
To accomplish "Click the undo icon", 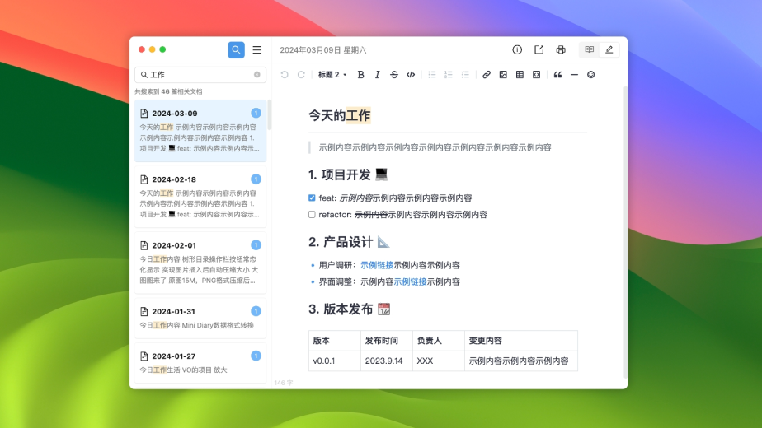I will [x=285, y=75].
